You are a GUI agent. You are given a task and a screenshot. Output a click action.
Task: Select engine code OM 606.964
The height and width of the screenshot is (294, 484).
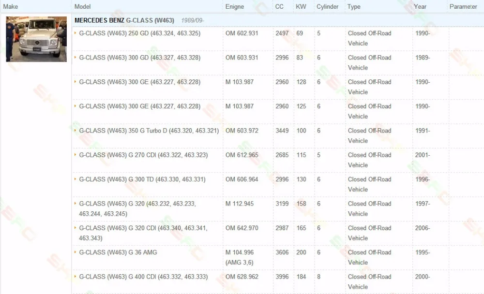tap(242, 179)
